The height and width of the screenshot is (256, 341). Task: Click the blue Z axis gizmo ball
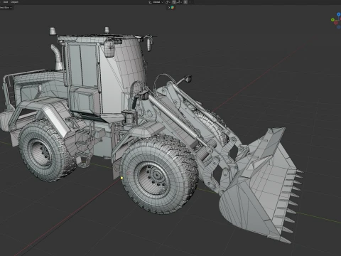coord(339,15)
